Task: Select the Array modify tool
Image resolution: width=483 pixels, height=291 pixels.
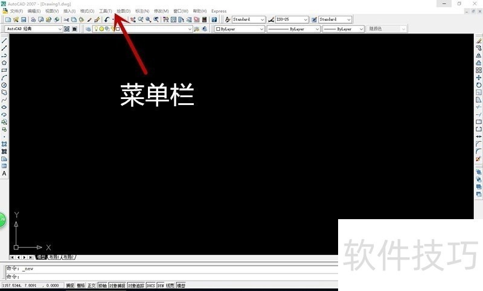Action: 478,70
